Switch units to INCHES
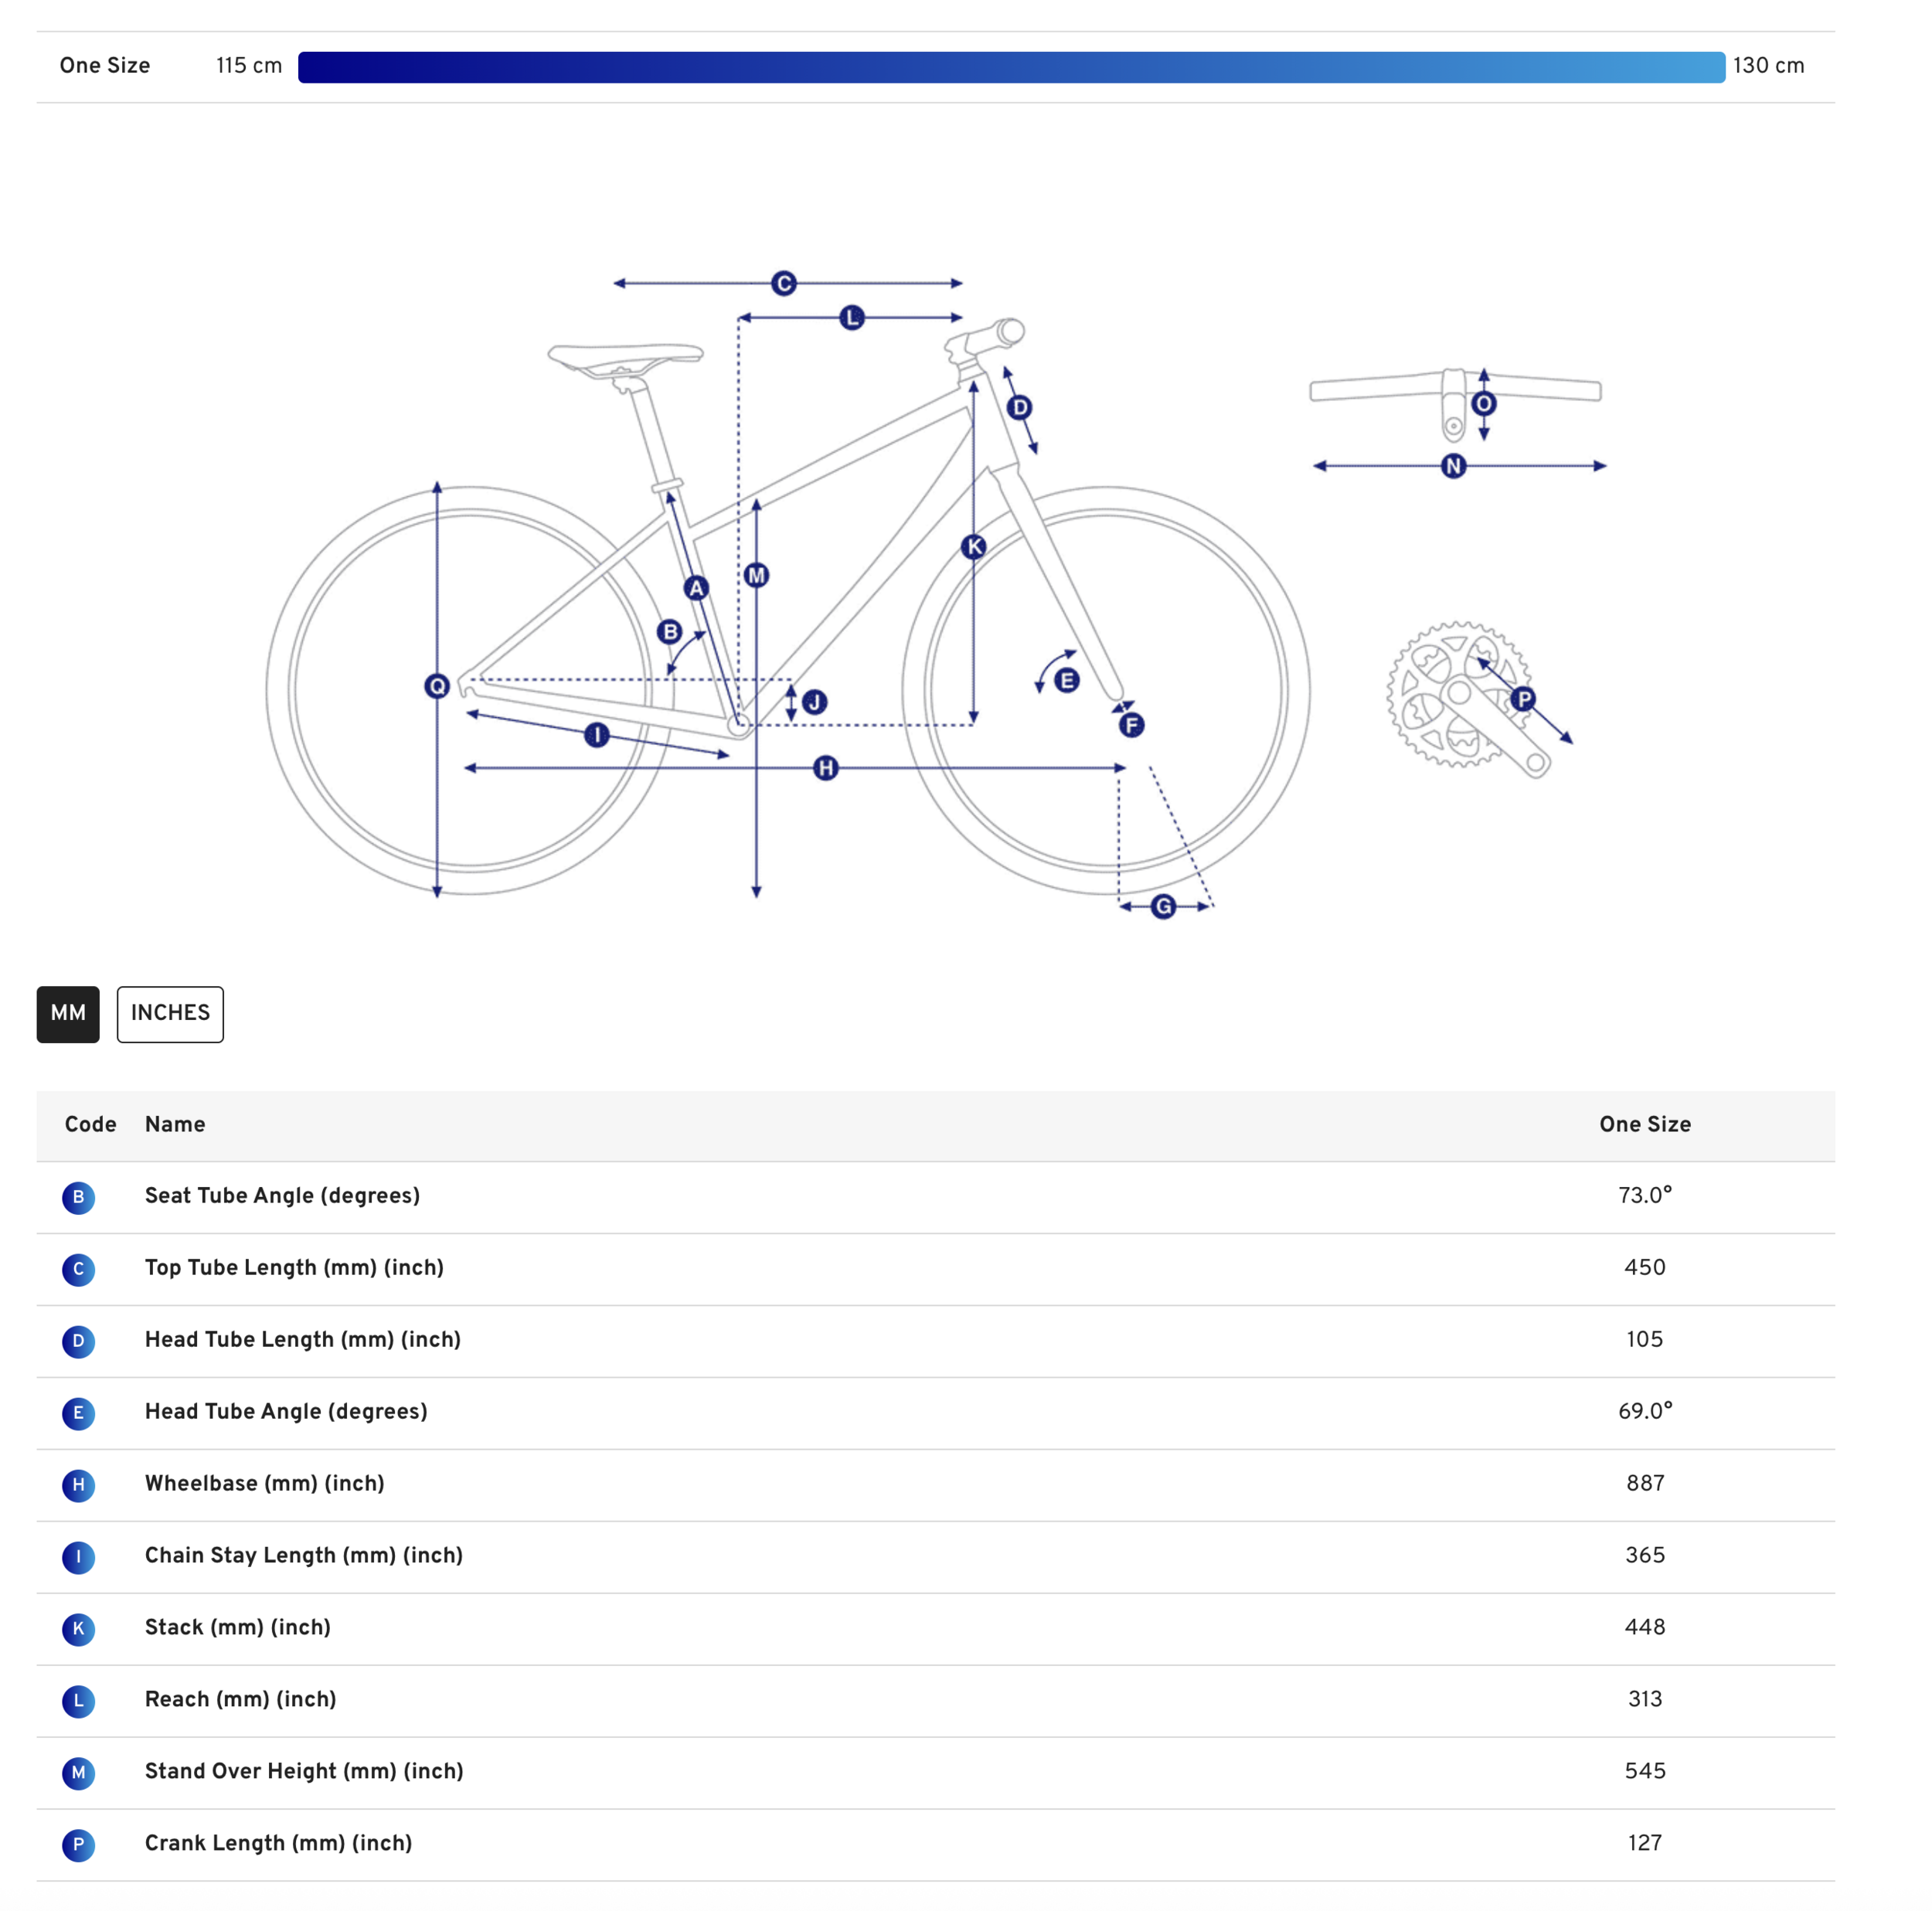Viewport: 1932px width, 1911px height. point(170,1014)
